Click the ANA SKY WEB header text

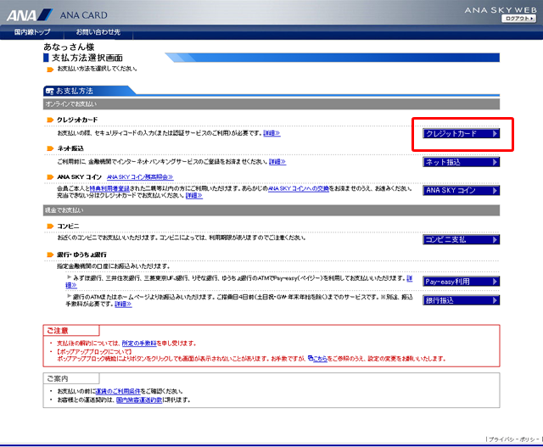pyautogui.click(x=501, y=10)
